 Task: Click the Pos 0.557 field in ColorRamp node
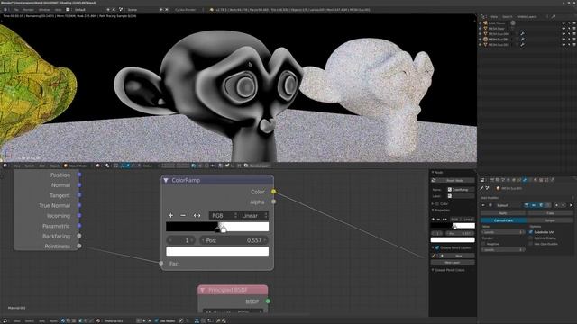tap(234, 240)
